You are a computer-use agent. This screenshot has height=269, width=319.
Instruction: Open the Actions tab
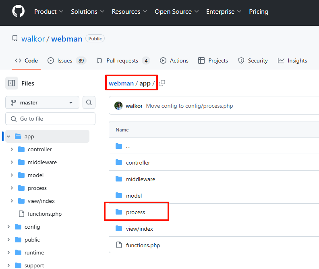pyautogui.click(x=174, y=60)
